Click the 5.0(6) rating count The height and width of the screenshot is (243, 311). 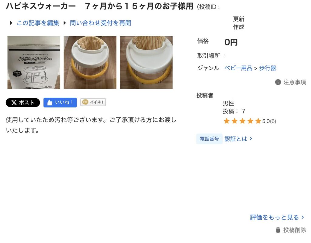269,121
